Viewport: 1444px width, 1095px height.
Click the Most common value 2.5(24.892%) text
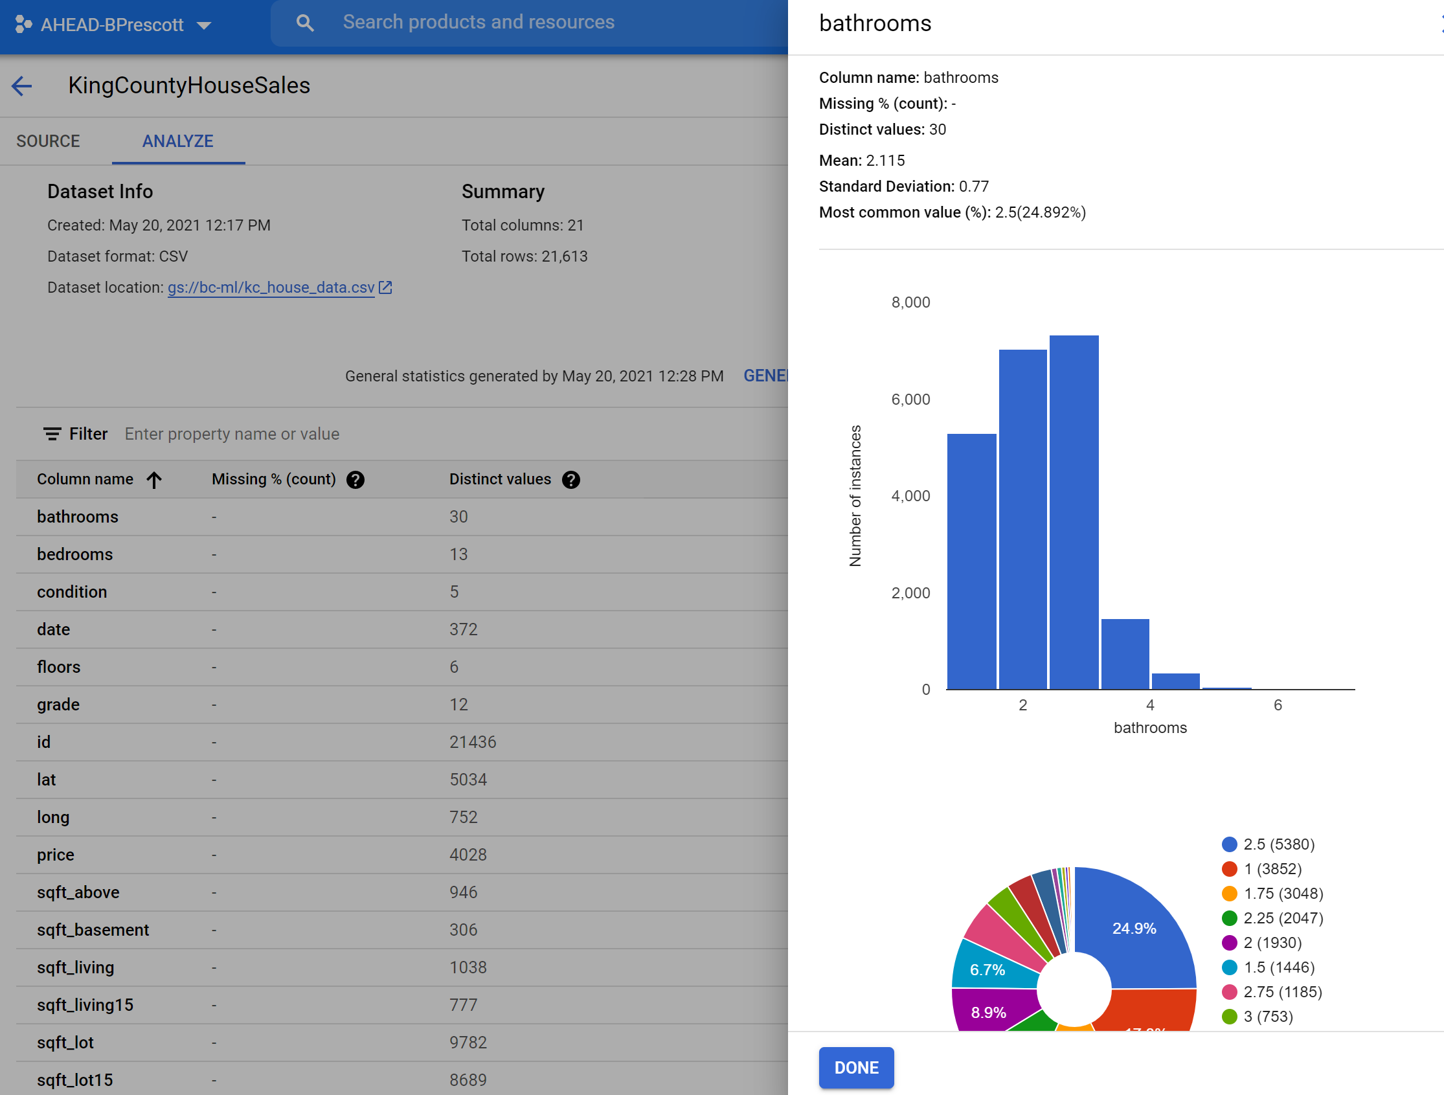click(x=953, y=212)
